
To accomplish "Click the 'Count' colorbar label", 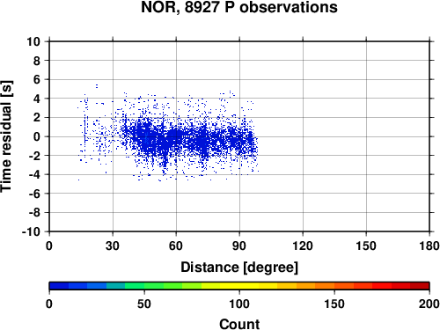I will [239, 324].
